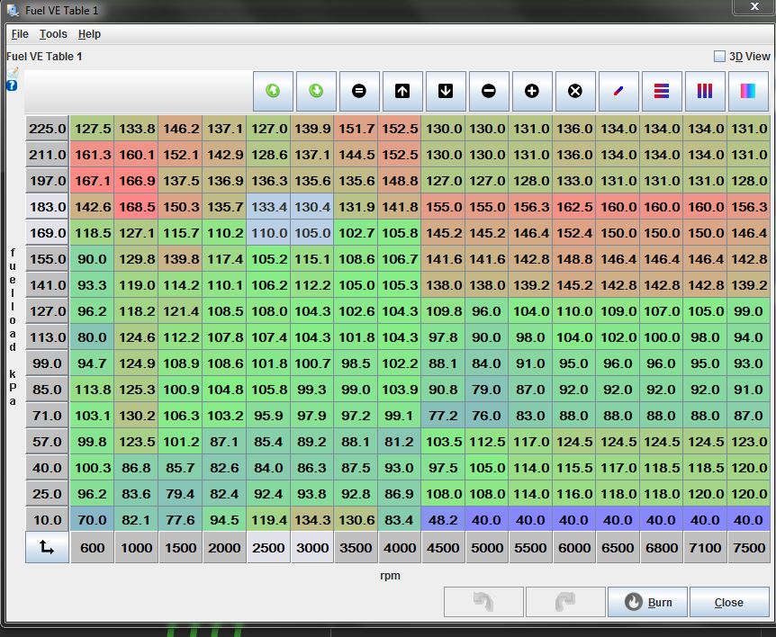Click the green down-arrow toolbar button
Viewport: 776px width, 637px height.
pyautogui.click(x=316, y=92)
